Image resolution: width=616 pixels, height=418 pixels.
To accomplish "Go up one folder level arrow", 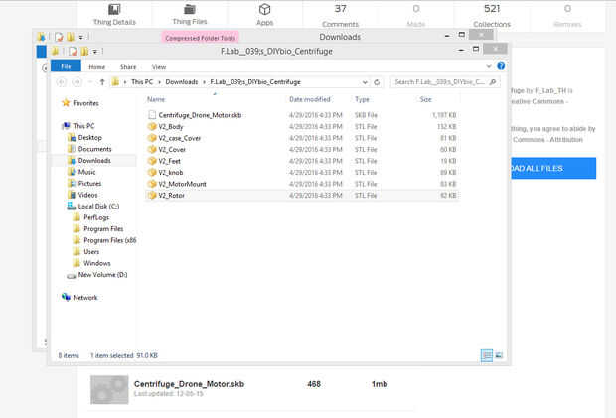I will coord(102,82).
